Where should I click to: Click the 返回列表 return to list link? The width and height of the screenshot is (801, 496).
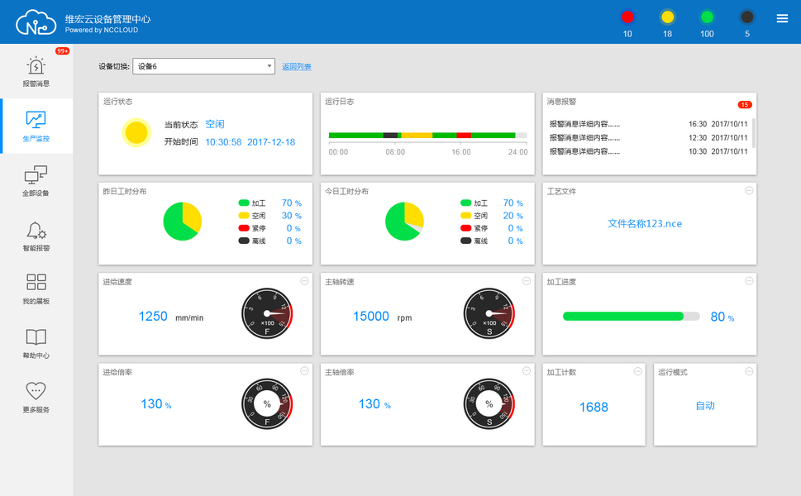tap(297, 66)
